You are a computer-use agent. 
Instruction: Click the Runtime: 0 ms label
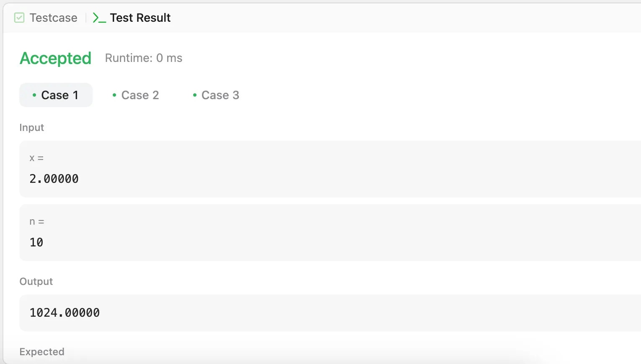click(144, 58)
